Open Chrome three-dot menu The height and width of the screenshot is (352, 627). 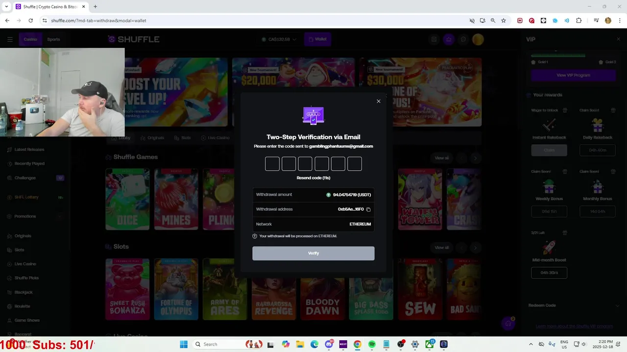point(620,21)
